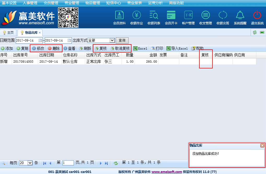Click the 系统提醒 bell icon
The width and height of the screenshot is (266, 174).
point(240,15)
